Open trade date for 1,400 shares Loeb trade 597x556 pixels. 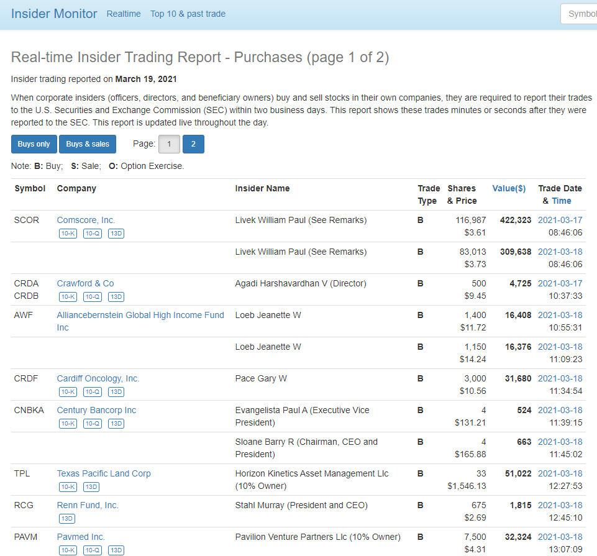(560, 315)
